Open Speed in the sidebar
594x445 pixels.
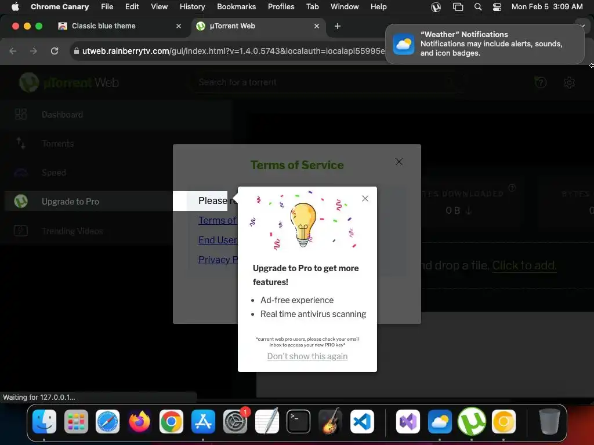(x=54, y=173)
